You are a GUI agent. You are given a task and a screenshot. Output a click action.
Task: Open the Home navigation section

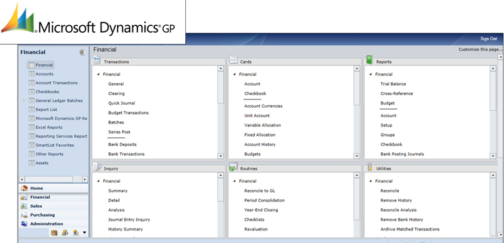pos(54,188)
